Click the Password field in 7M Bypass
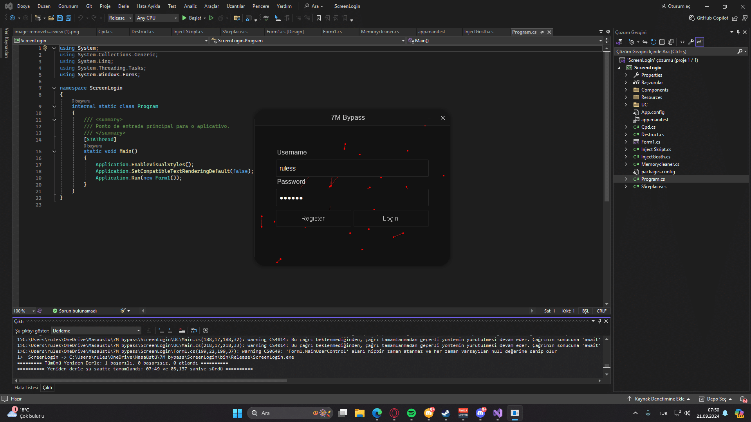 click(x=352, y=198)
